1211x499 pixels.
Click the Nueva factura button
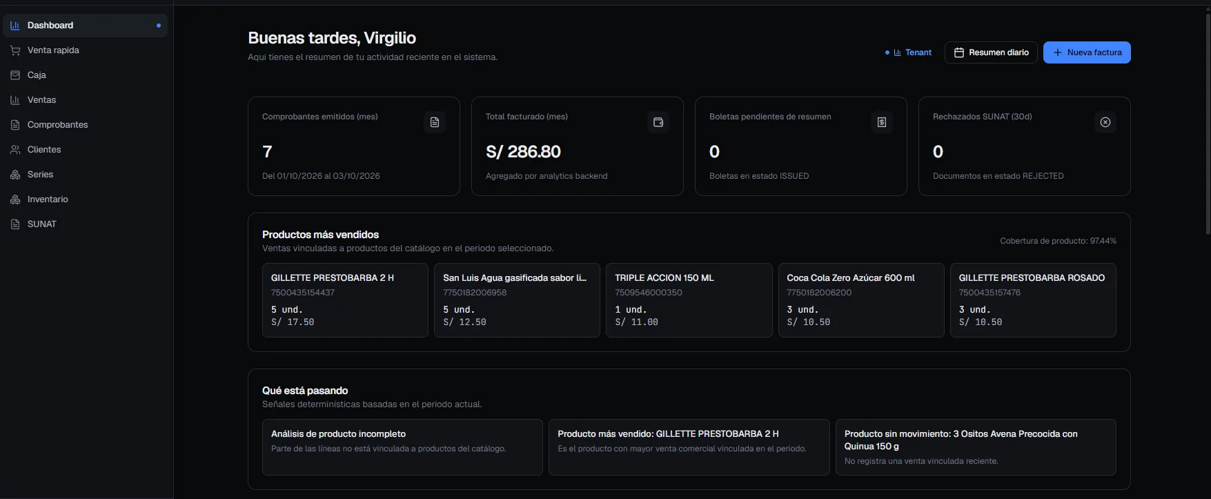(x=1087, y=52)
